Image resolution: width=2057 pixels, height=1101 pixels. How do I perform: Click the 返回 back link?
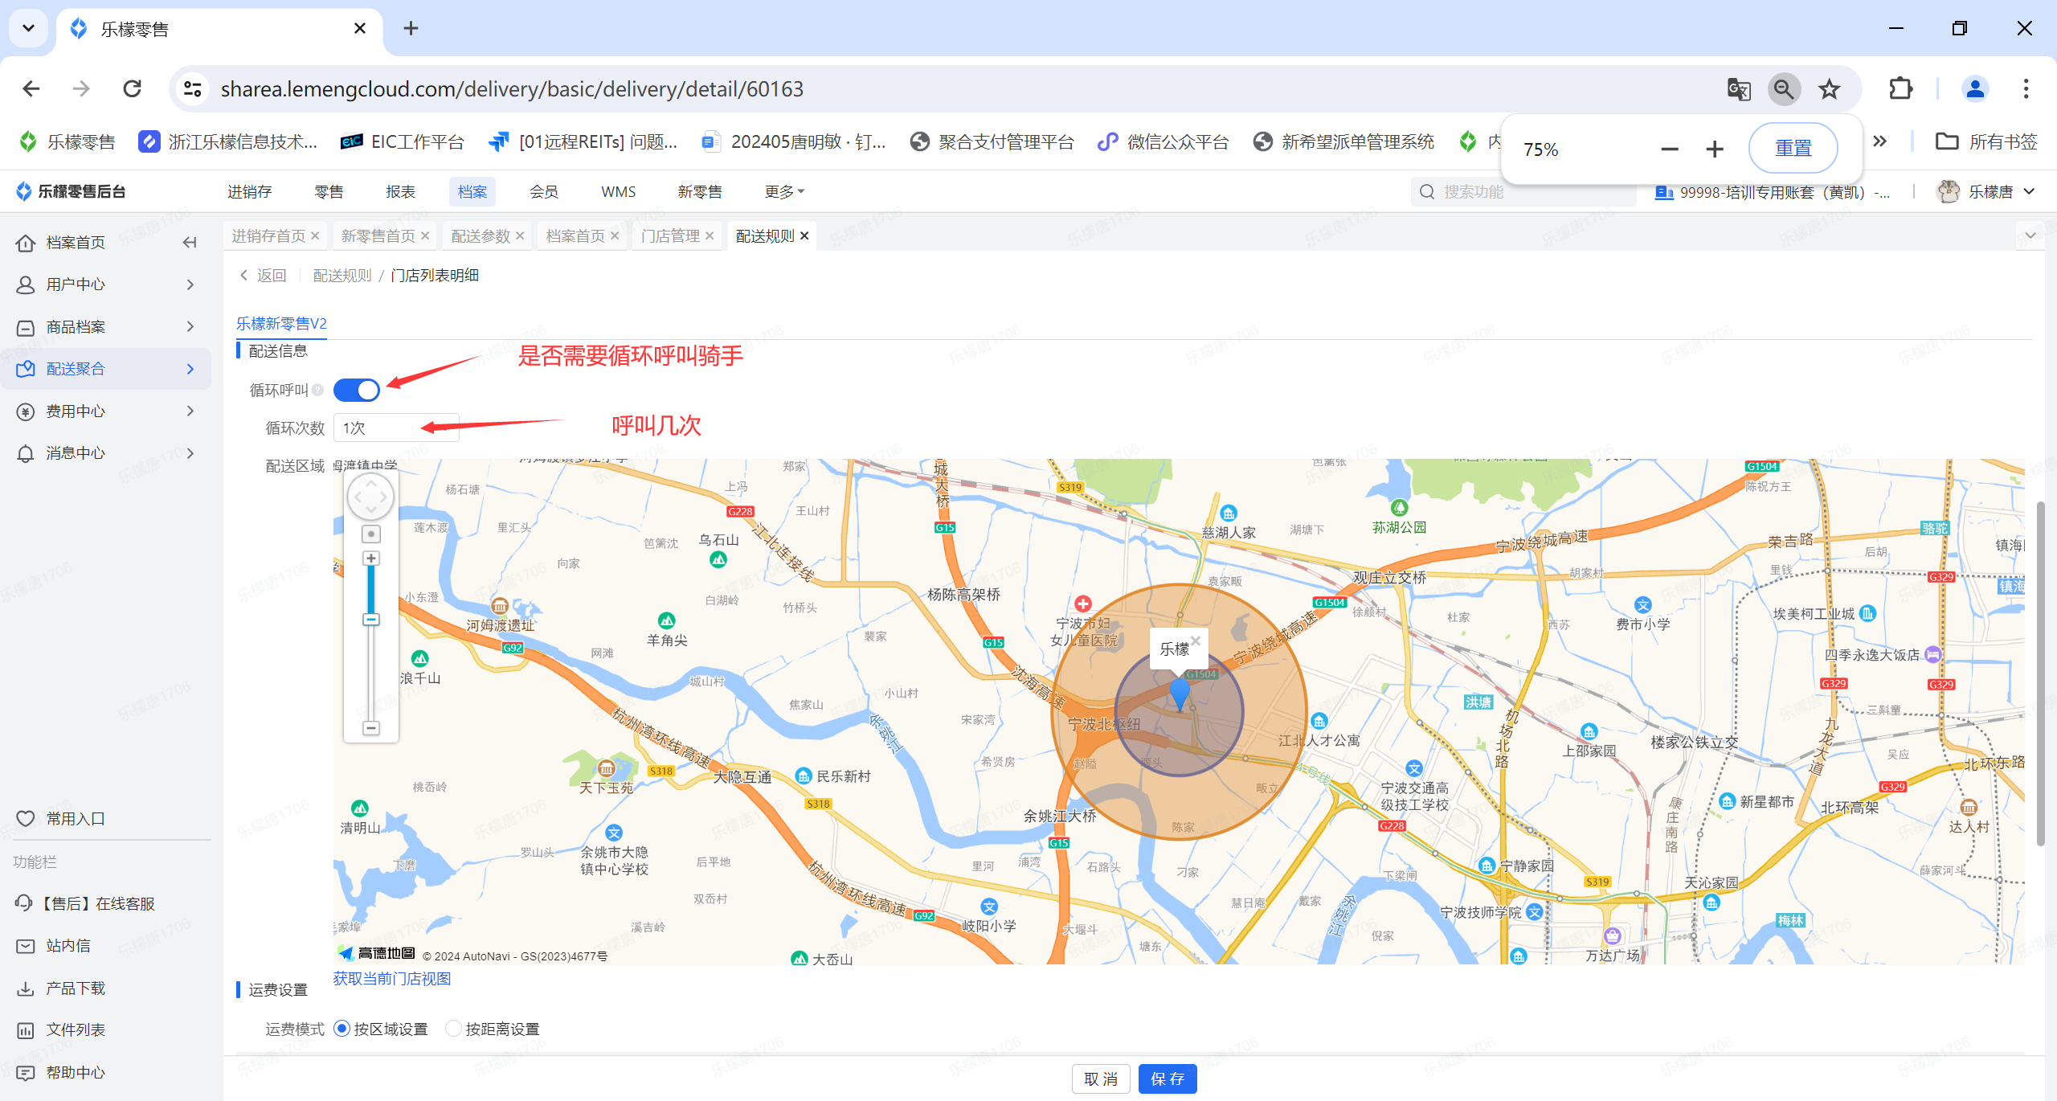264,276
